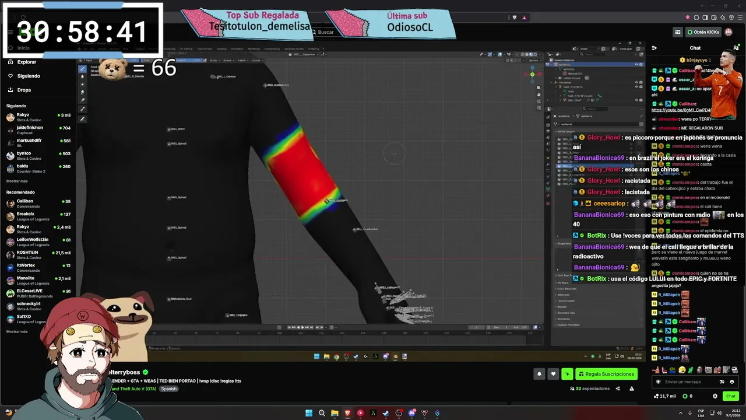Click the Obtén KICKs button
This screenshot has height=420, width=746.
click(703, 32)
